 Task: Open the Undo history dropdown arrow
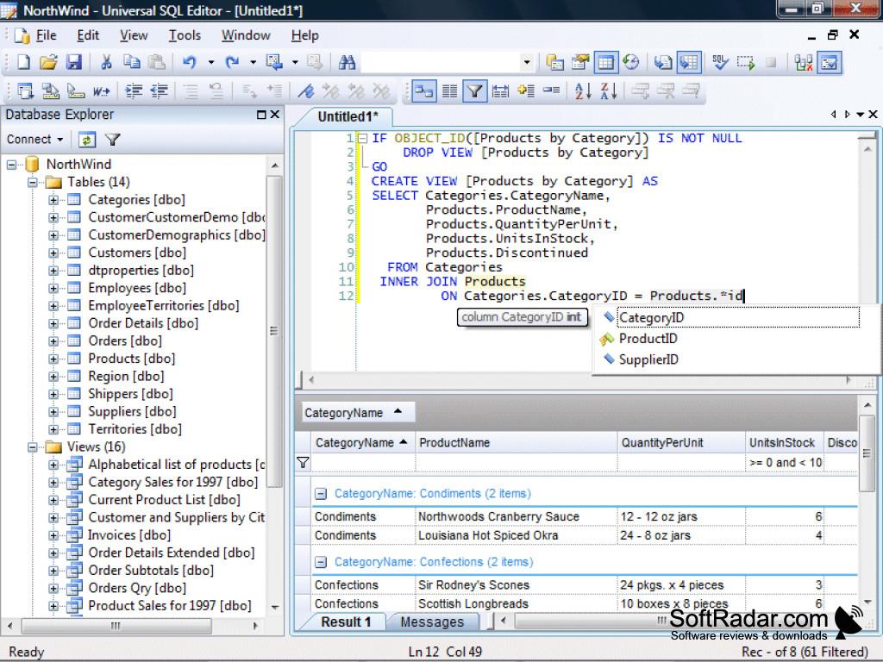point(210,62)
